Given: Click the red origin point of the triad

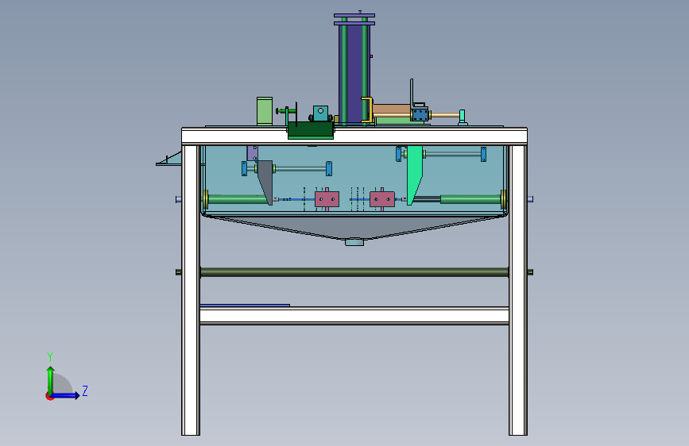Looking at the screenshot, I should click(x=49, y=396).
